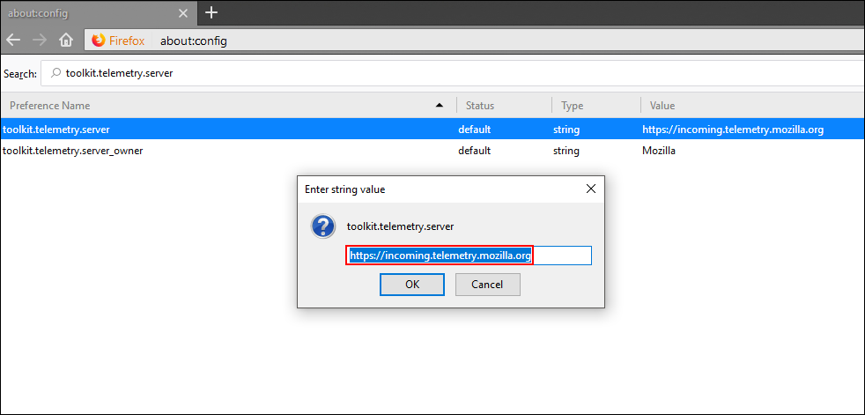Click the search magnifier icon

pos(55,73)
